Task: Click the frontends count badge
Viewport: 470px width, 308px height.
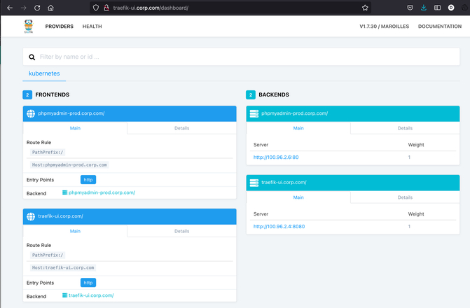Action: pos(27,94)
